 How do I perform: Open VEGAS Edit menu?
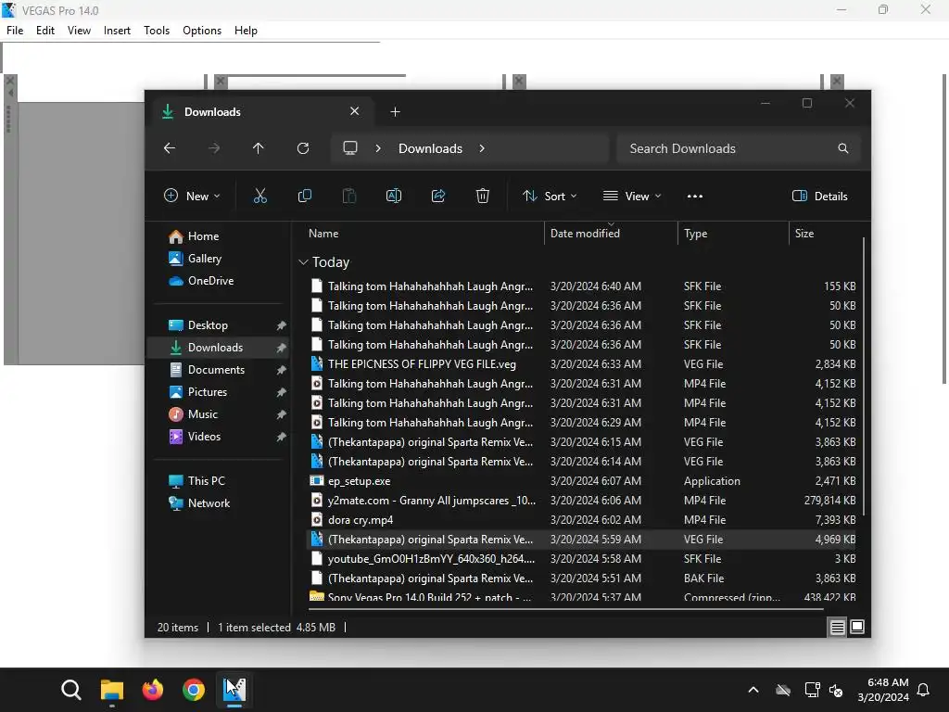pyautogui.click(x=45, y=31)
